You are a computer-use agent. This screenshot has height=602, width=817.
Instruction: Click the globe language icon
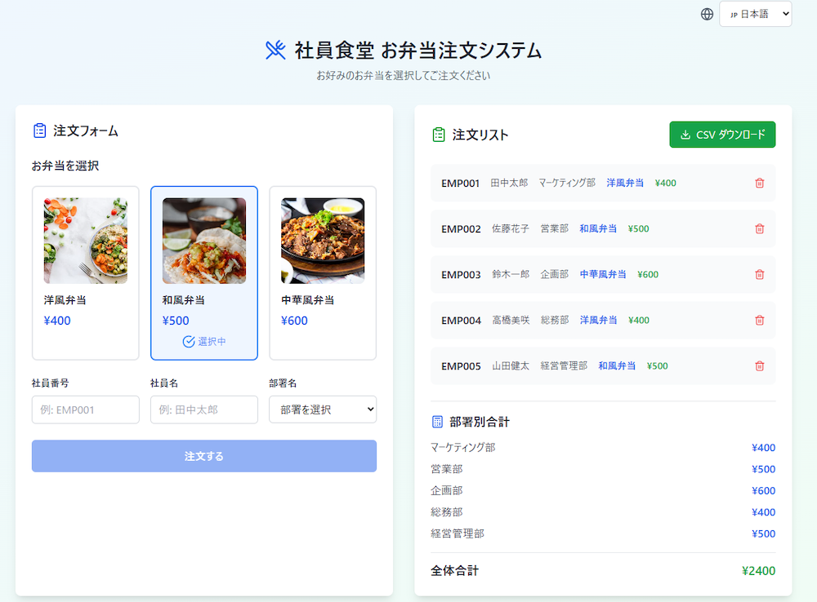pyautogui.click(x=707, y=14)
